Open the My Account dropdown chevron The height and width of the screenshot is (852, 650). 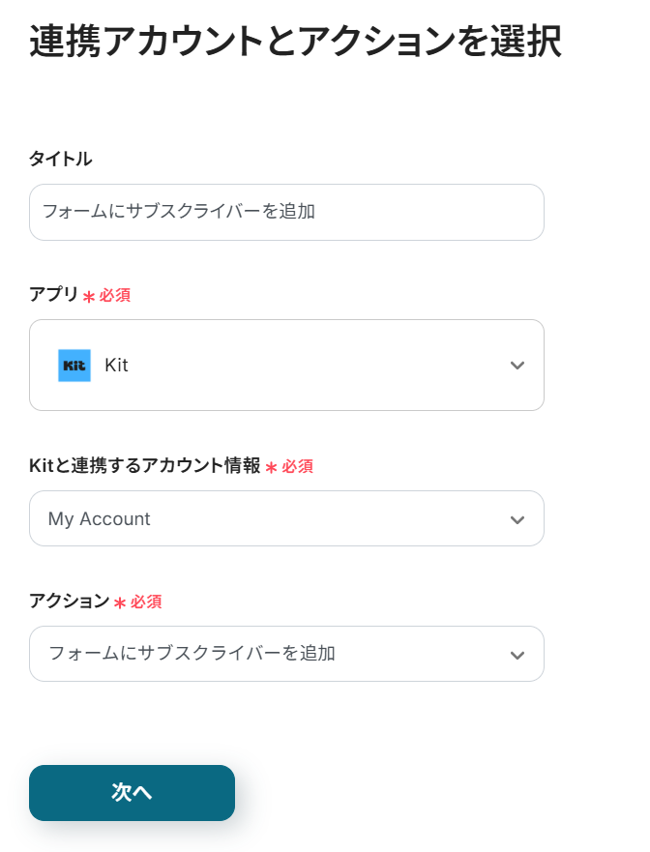(x=517, y=519)
